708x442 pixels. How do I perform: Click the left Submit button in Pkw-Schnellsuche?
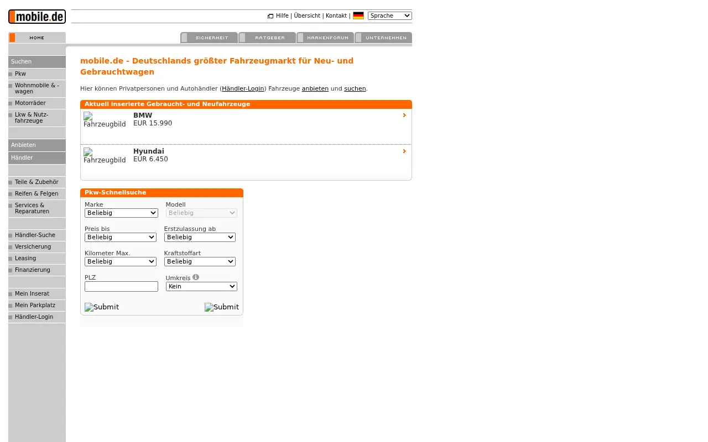click(x=102, y=307)
